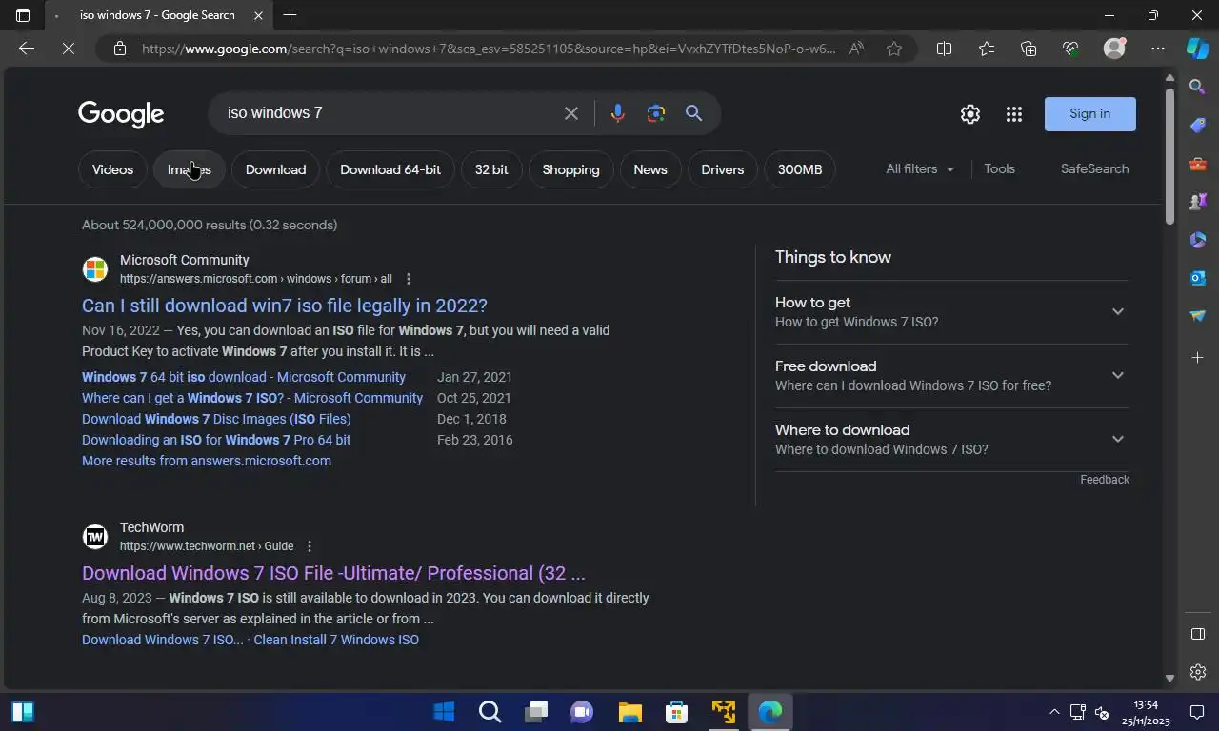The width and height of the screenshot is (1219, 731).
Task: Open Browser essentials heart icon
Action: click(1070, 49)
